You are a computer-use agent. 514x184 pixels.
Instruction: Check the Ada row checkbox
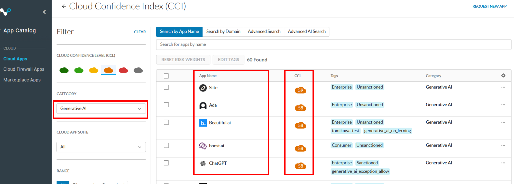(x=166, y=105)
